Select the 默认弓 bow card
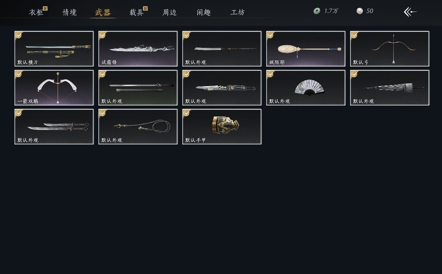Screen dimensions: 442x274 point(390,49)
